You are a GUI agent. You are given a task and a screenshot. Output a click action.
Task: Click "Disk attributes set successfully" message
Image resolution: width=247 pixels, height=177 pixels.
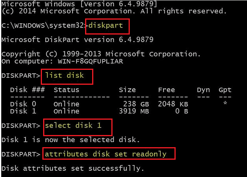pos(73,168)
